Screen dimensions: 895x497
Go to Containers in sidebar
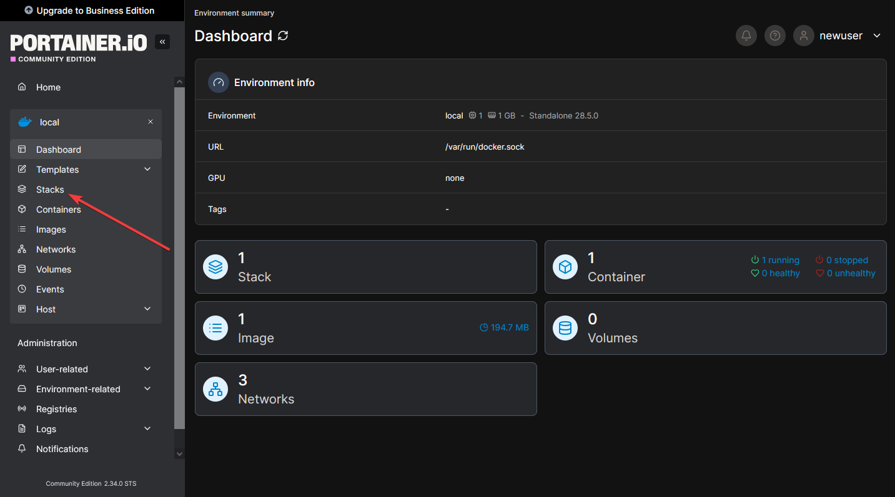tap(58, 210)
